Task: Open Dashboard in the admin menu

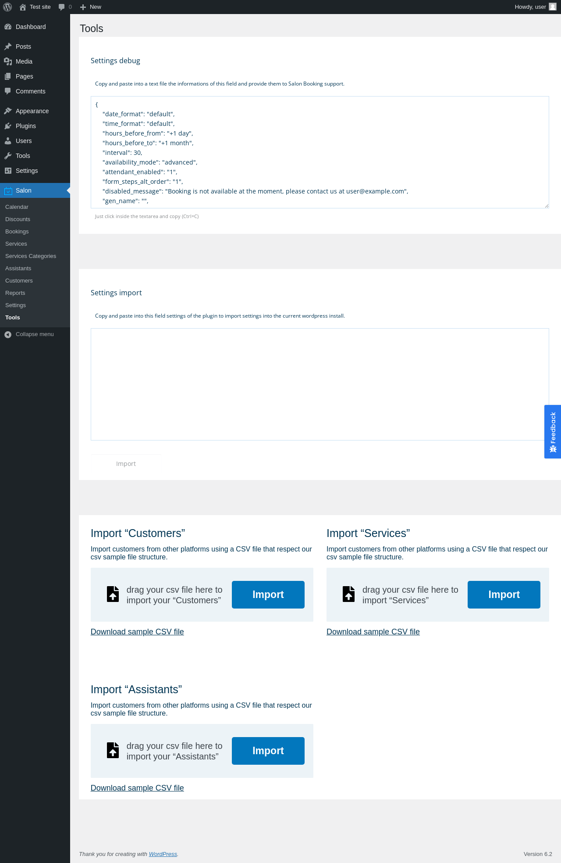Action: (x=35, y=27)
